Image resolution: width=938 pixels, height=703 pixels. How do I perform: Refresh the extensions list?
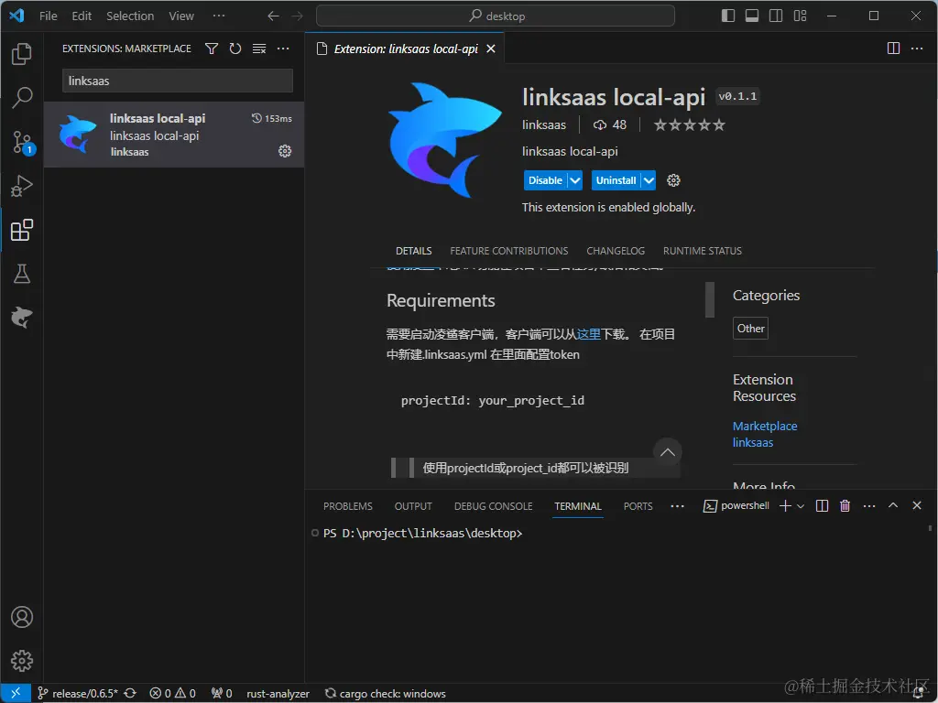[x=235, y=49]
